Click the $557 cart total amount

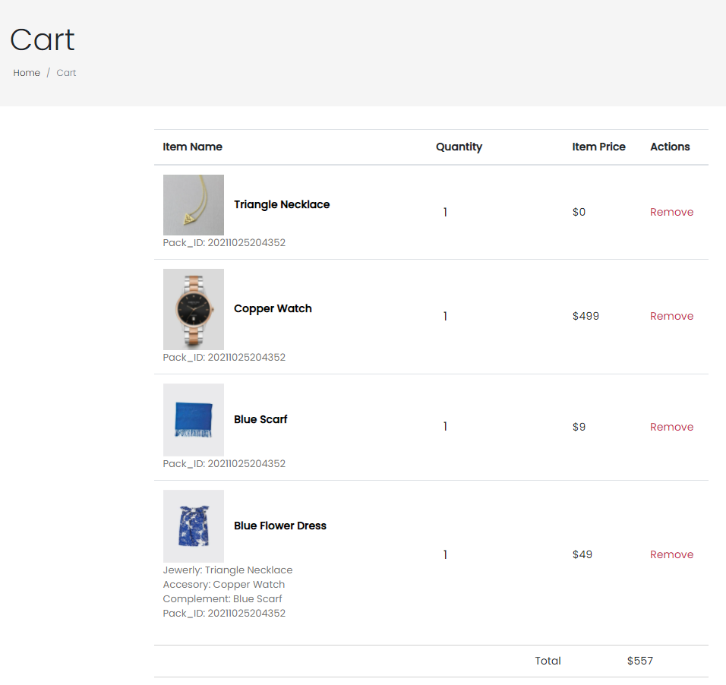pyautogui.click(x=639, y=661)
